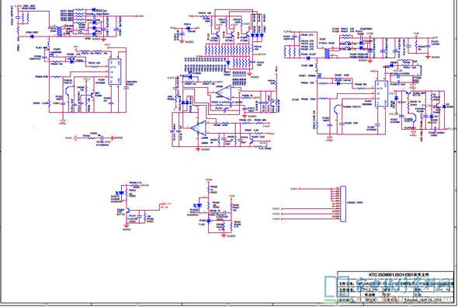Select the TL431 regulator symbol in bottom-middle circuit
Image resolution: width=458 pixels, height=307 pixels.
[x=209, y=221]
